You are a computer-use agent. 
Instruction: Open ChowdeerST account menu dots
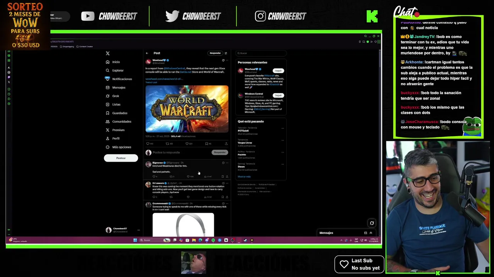139,230
